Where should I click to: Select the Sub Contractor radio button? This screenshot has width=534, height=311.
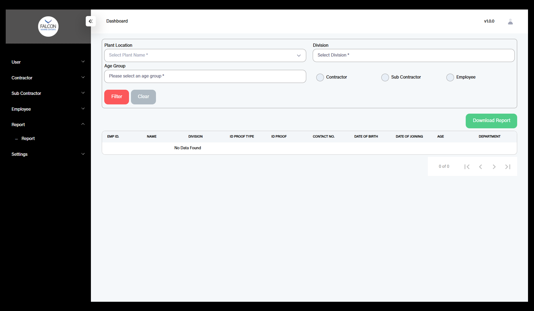(385, 77)
